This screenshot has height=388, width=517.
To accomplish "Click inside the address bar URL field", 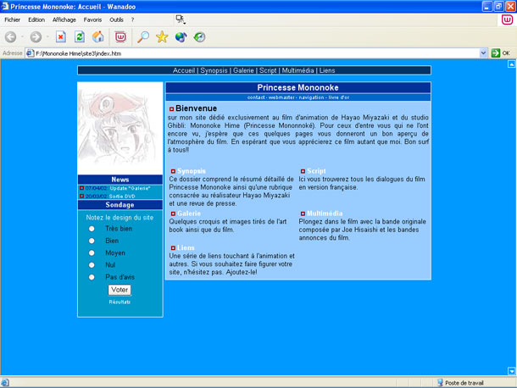I will tap(253, 53).
